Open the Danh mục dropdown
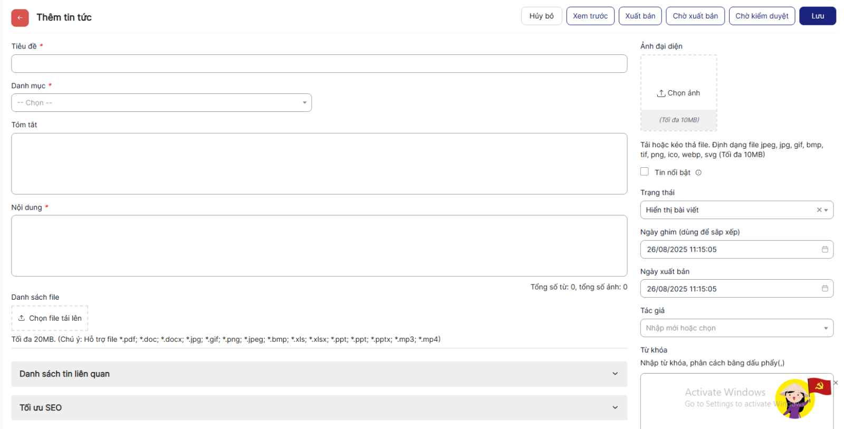Screen dimensions: 844x429 (161, 103)
